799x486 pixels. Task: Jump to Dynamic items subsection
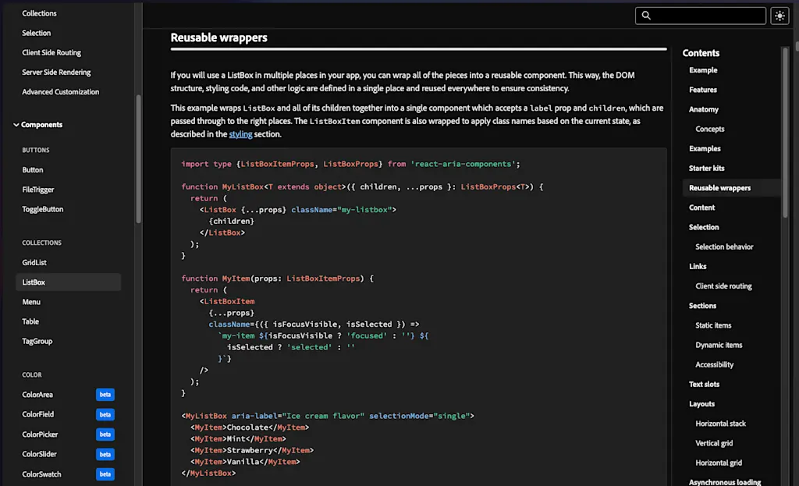[719, 345]
